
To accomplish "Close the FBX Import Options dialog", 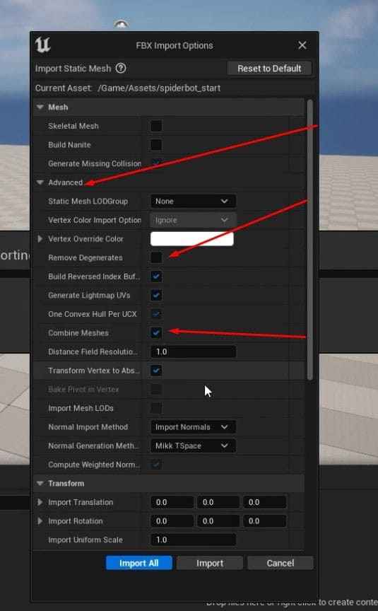I will pos(302,45).
